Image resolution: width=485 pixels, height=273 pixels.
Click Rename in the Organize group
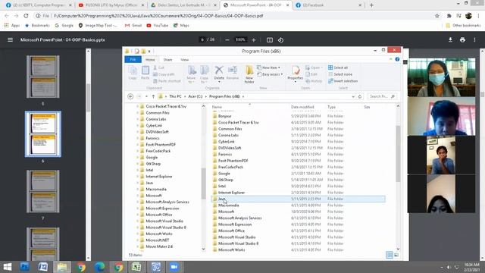click(233, 73)
